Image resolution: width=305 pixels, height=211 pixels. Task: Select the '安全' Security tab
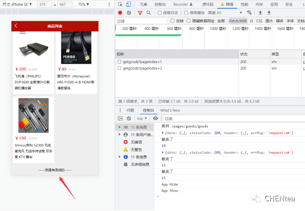point(289,4)
